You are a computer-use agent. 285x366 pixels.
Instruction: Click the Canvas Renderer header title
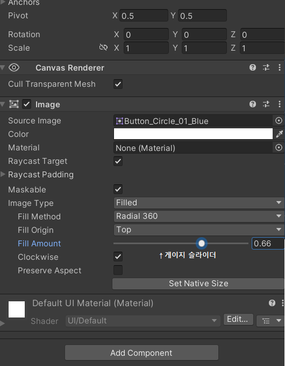click(69, 68)
